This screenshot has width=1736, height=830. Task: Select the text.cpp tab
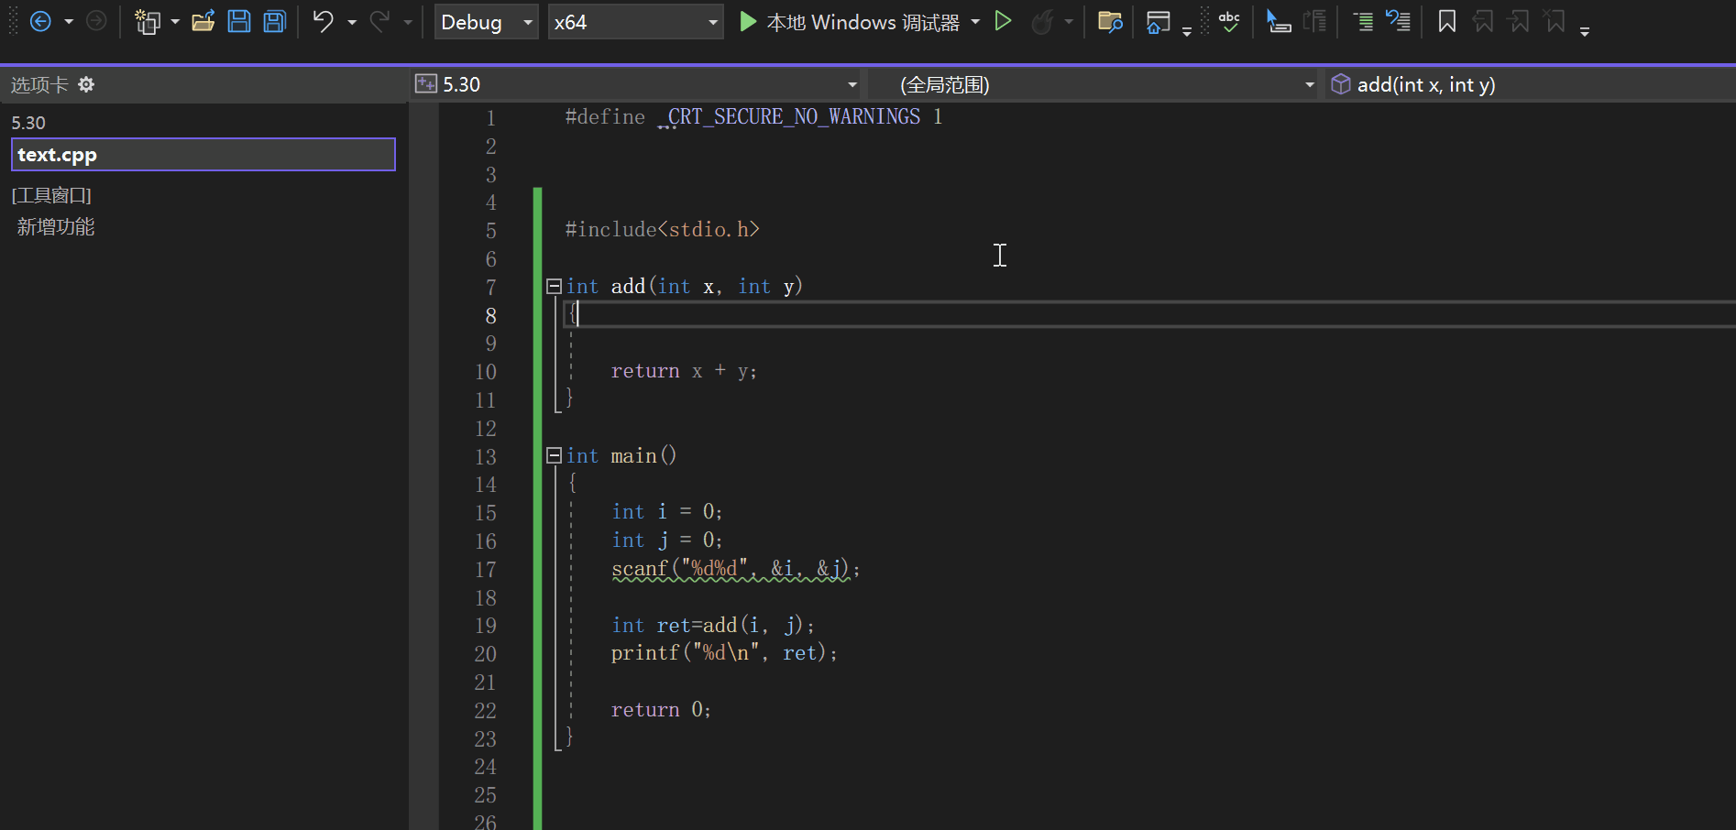click(203, 155)
